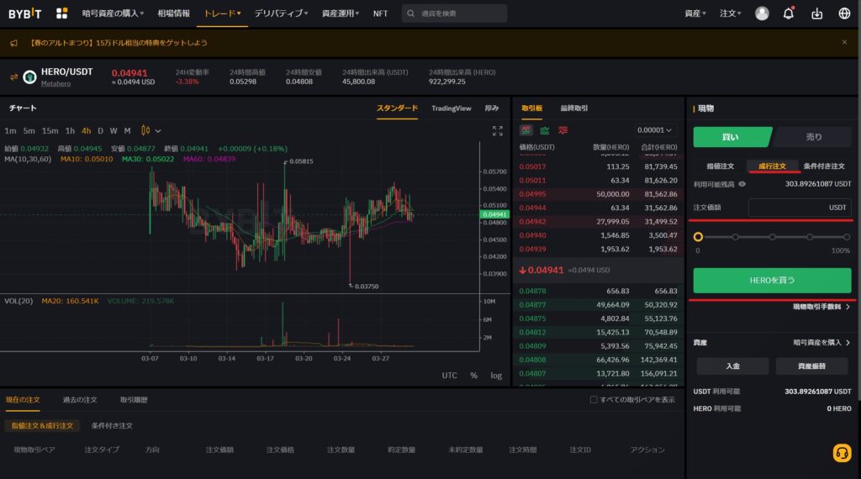861x479 pixels.
Task: Switch to スタンダード chart tab
Action: pos(397,108)
